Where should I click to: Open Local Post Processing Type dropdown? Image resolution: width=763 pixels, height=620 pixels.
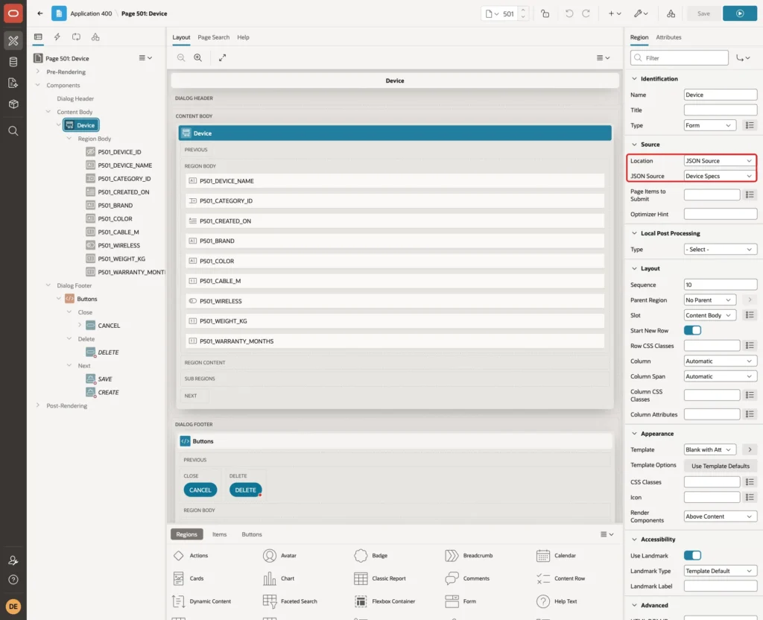click(x=720, y=249)
